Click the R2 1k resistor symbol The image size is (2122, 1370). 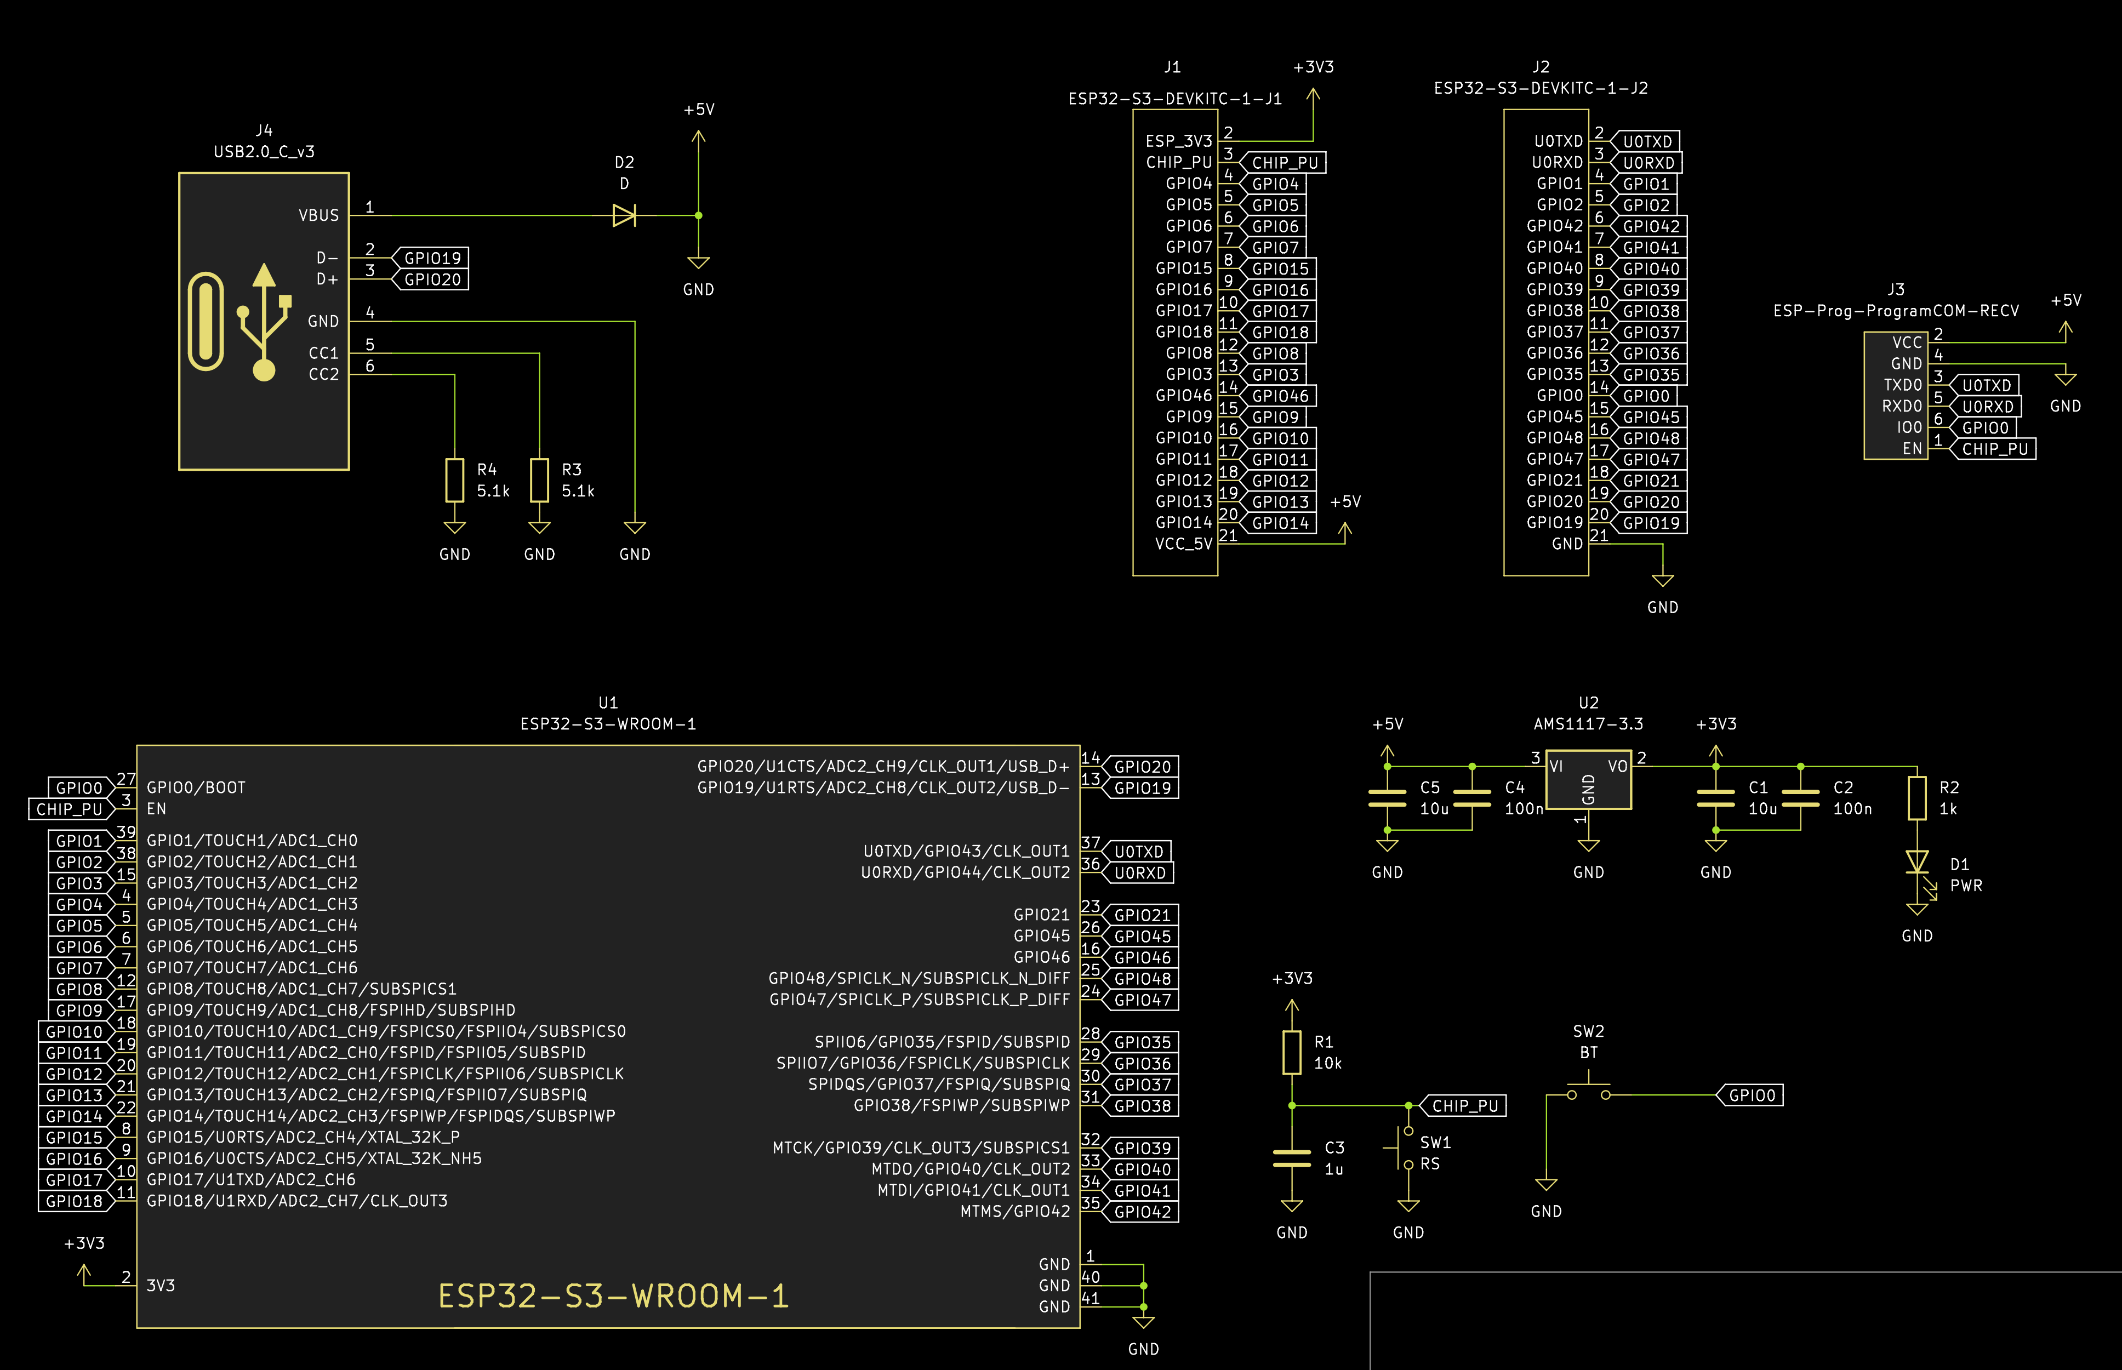click(1916, 798)
